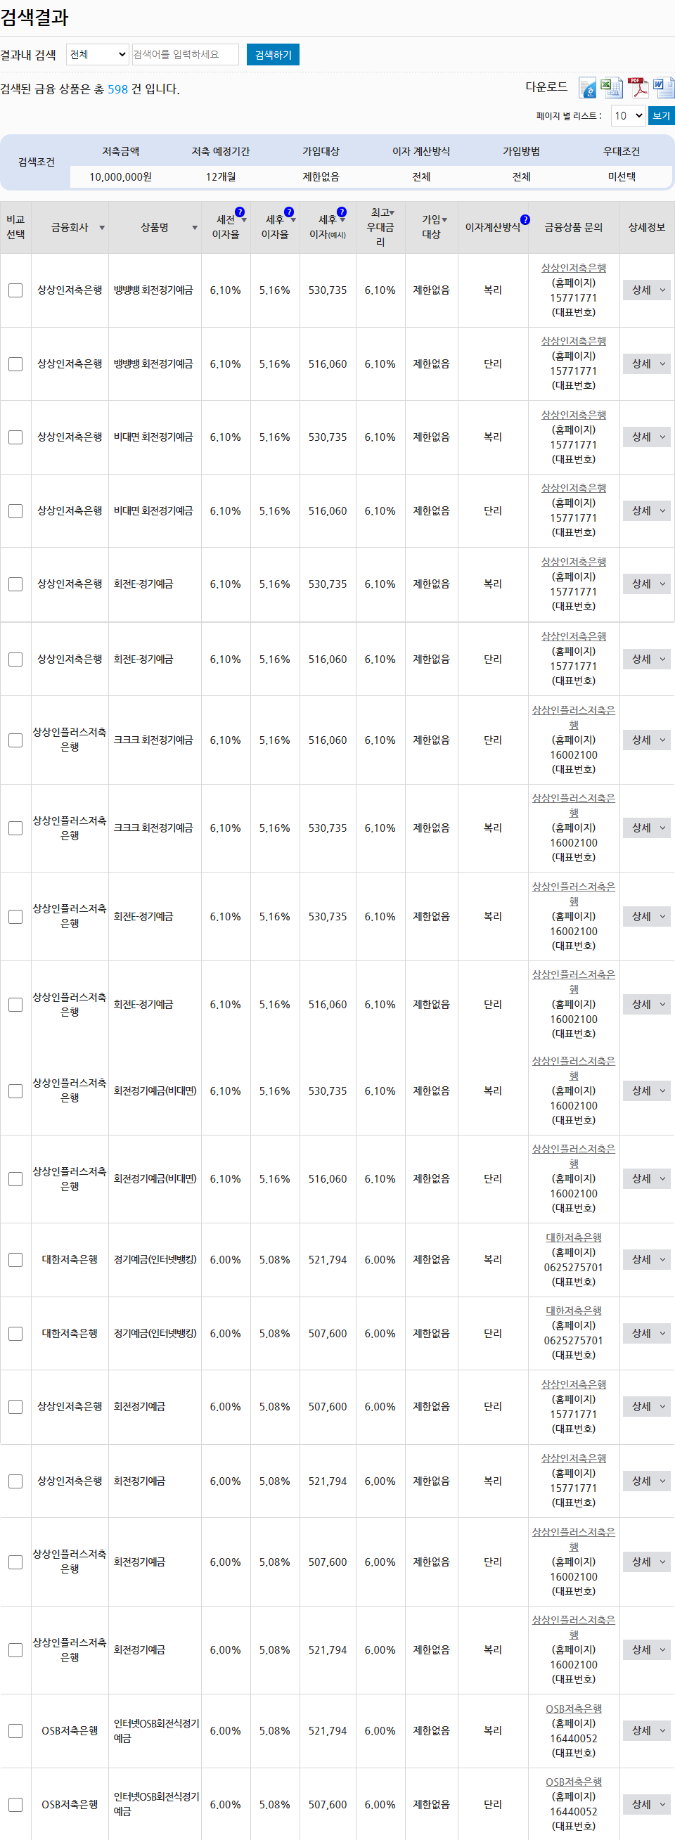675x1840 pixels.
Task: View help for 세후이자(예시) column
Action: point(342,211)
